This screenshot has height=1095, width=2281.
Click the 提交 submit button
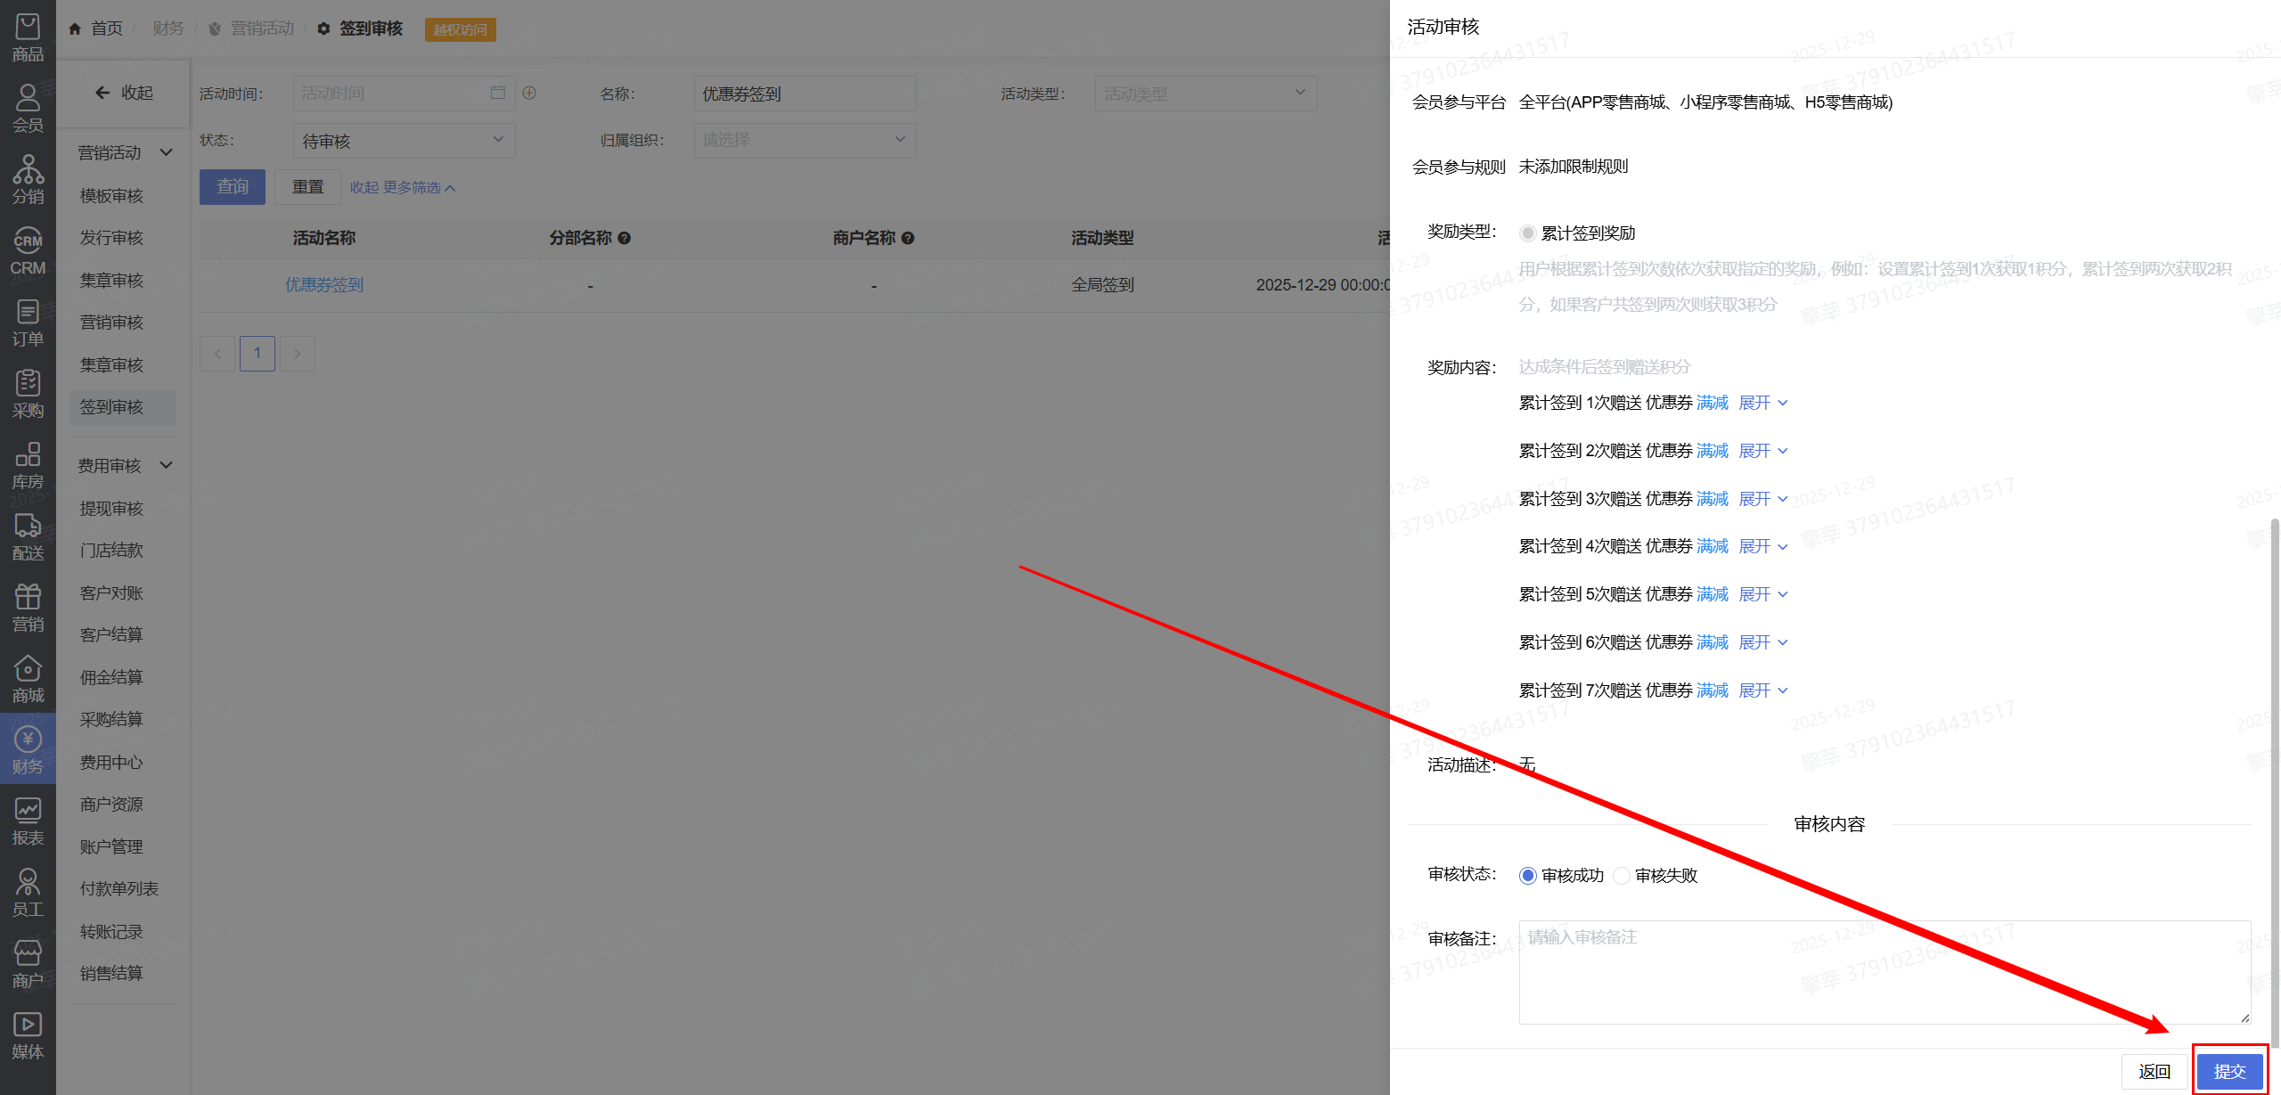click(2229, 1070)
